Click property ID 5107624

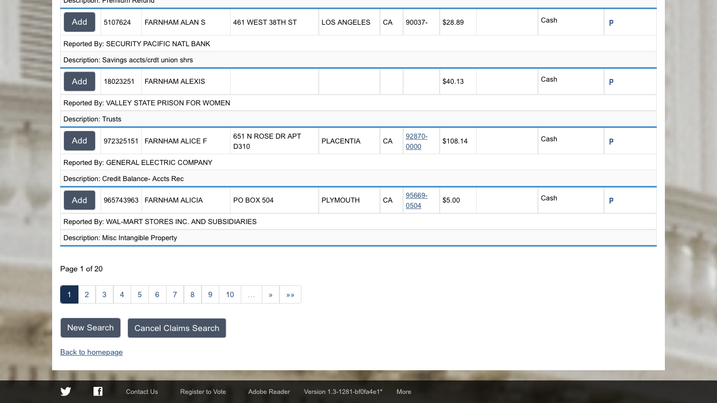coord(117,22)
